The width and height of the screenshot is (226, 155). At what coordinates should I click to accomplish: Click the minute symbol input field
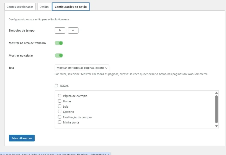point(73,30)
